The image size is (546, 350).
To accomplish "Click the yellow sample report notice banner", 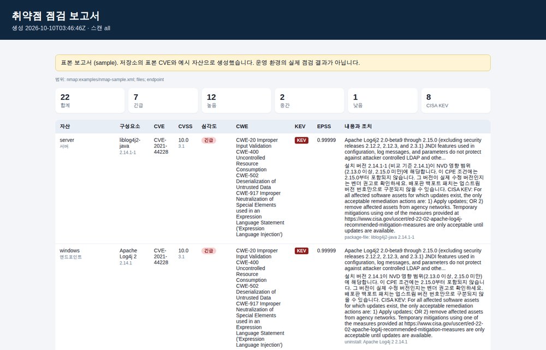I will click(272, 63).
